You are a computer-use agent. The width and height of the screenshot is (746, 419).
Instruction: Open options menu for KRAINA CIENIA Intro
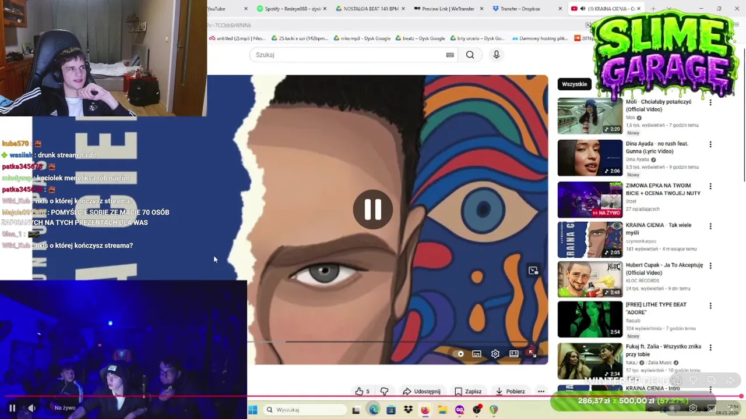pyautogui.click(x=710, y=389)
